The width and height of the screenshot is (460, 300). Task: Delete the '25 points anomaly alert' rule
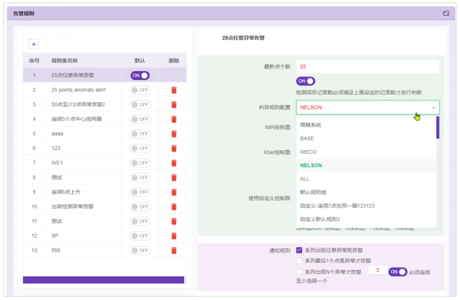click(x=174, y=90)
